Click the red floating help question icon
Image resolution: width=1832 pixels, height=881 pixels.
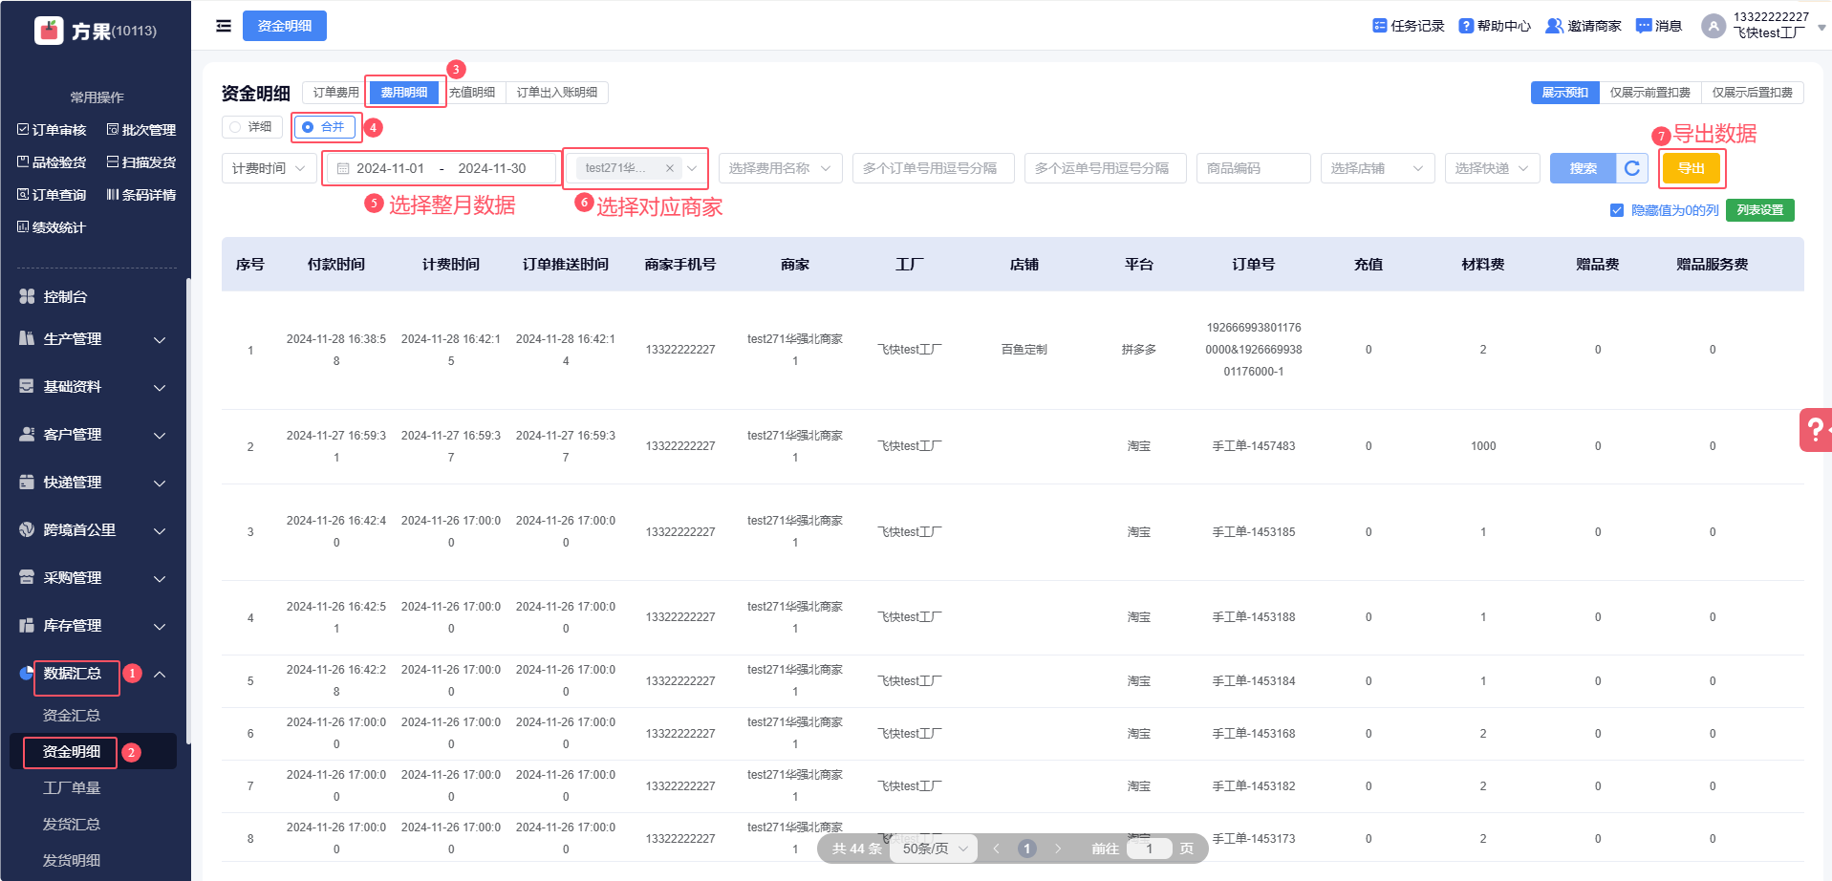click(x=1815, y=430)
